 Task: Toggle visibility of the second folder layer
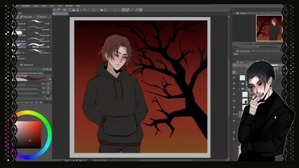click(234, 89)
